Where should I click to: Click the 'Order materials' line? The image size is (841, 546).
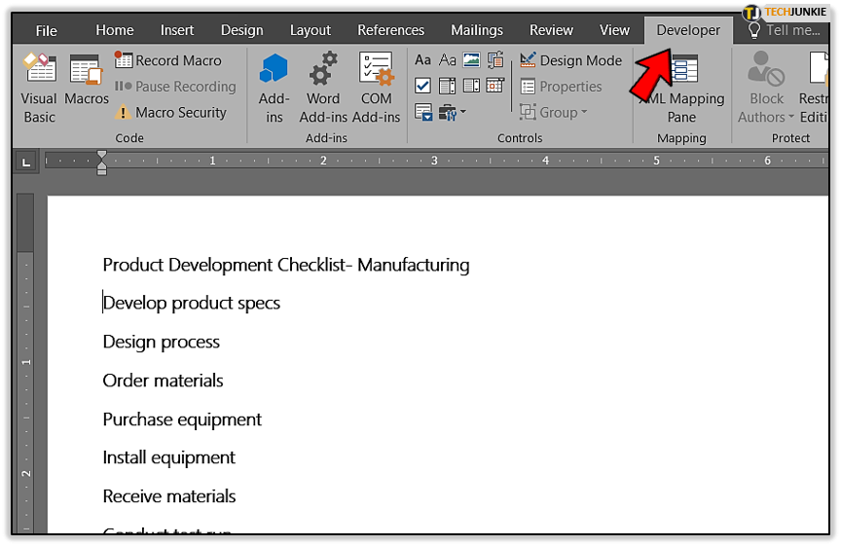point(163,381)
